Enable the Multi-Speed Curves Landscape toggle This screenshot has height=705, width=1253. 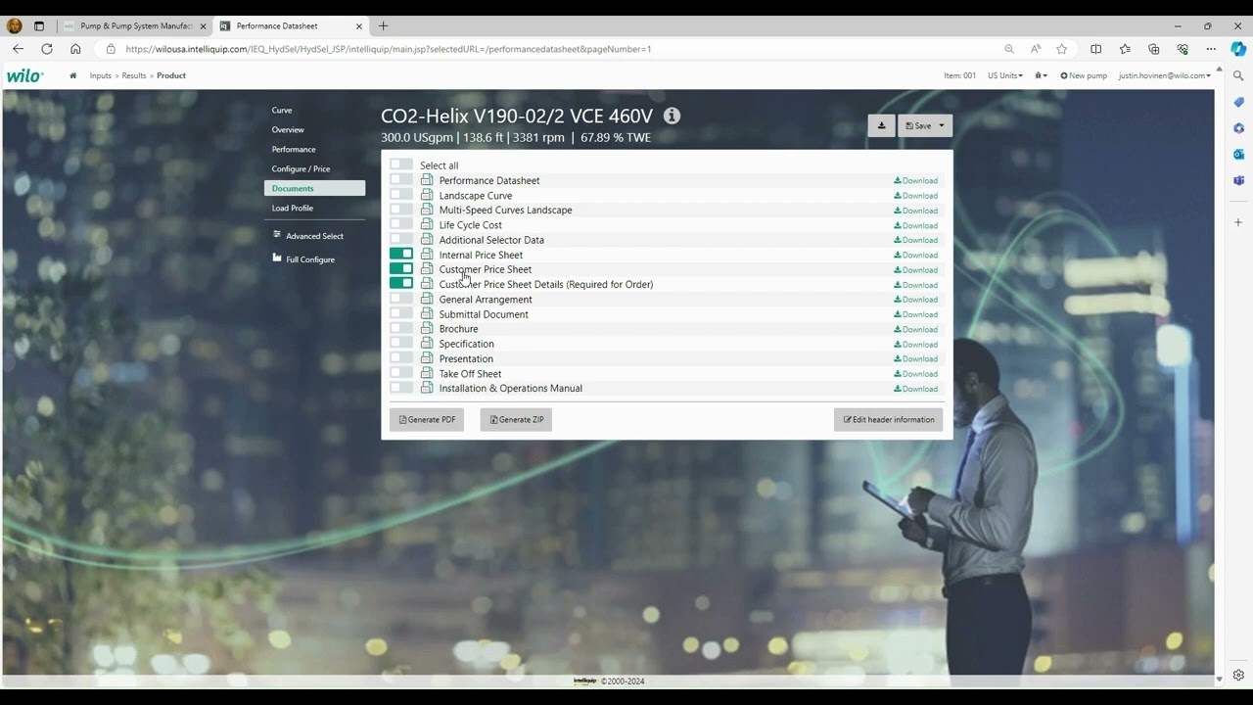tap(401, 210)
